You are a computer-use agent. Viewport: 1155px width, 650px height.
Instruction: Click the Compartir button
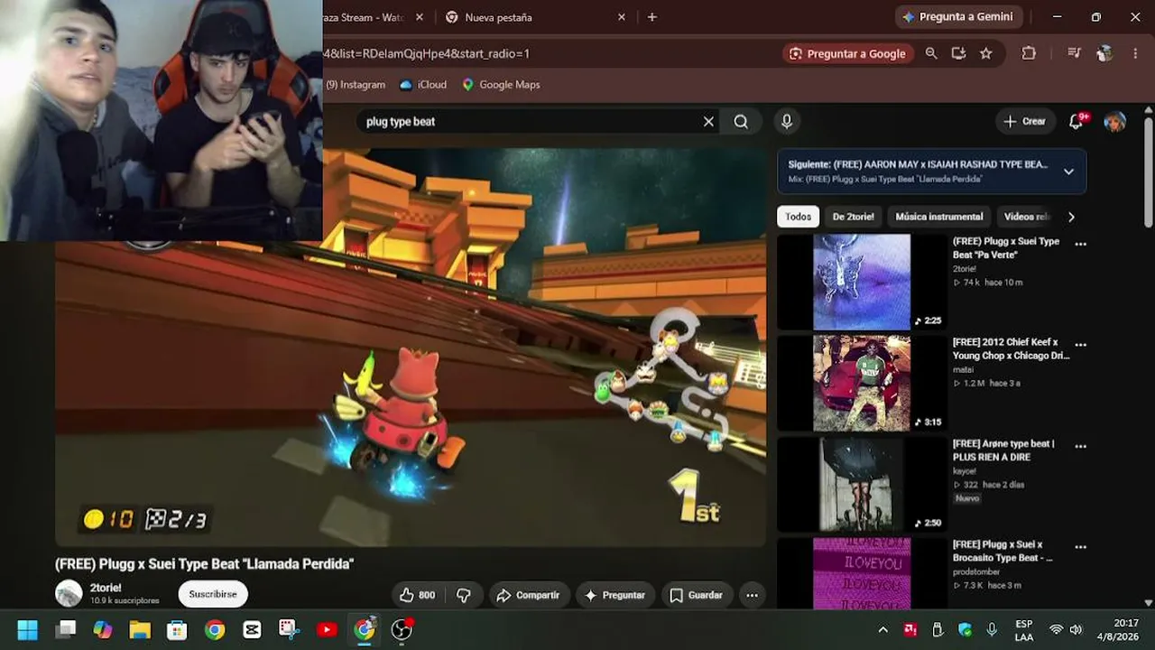[528, 595]
